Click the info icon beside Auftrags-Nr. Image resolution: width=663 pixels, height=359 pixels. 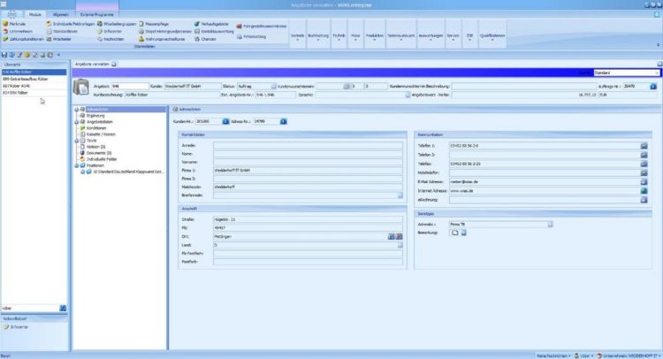(652, 87)
